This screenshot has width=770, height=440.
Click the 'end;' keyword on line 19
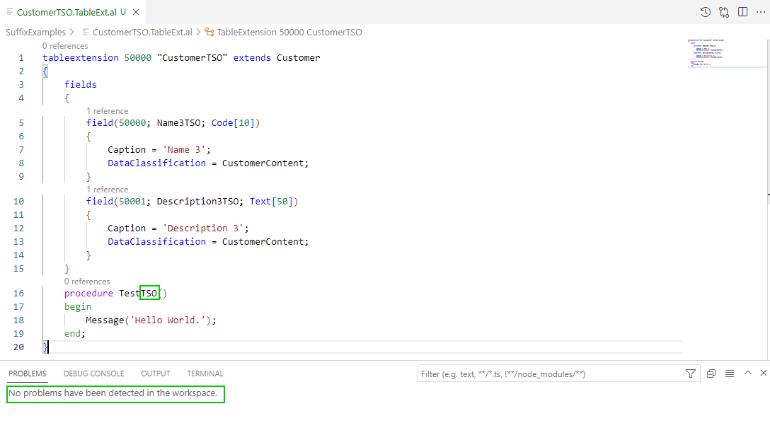click(x=74, y=333)
